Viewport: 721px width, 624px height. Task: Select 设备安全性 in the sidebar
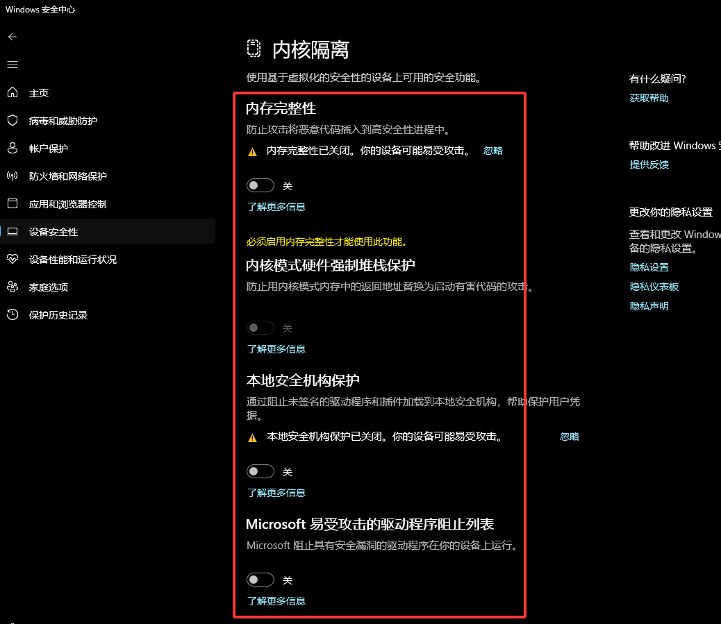point(53,232)
